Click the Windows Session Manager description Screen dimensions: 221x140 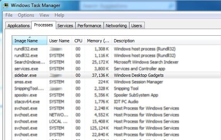pyautogui.click(x=139, y=82)
